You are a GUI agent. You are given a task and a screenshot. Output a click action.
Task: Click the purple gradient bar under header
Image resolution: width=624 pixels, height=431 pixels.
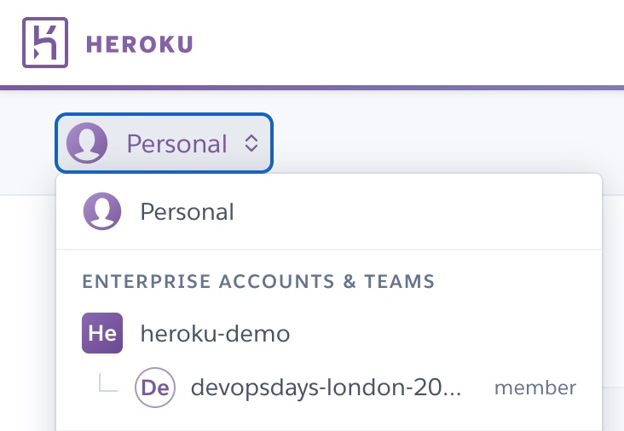312,88
